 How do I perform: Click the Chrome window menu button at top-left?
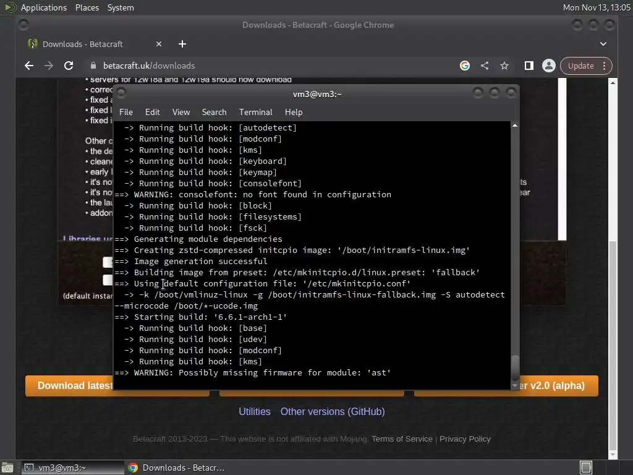coord(23,25)
